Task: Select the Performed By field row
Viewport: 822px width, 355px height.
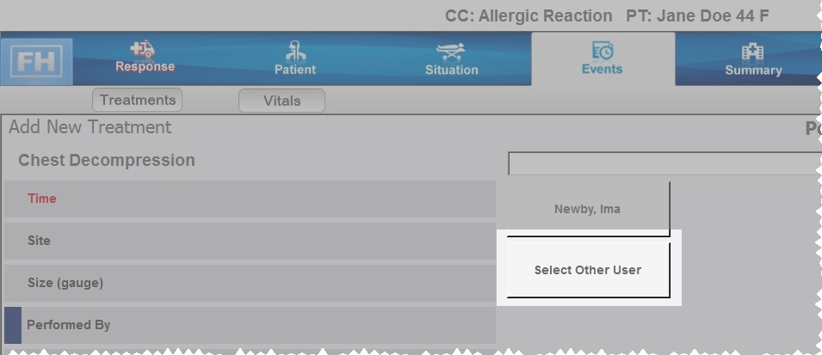Action: (x=250, y=325)
